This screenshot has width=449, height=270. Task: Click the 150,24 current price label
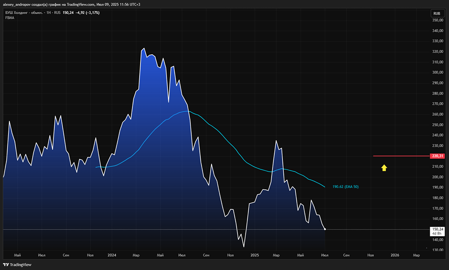437,229
